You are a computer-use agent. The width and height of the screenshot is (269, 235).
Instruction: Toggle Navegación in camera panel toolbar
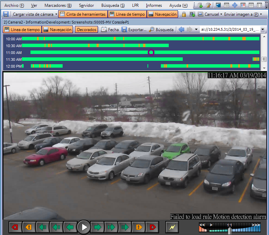[57, 29]
